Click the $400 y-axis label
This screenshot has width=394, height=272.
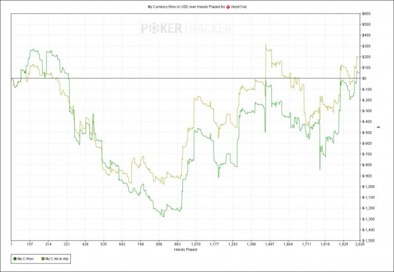pos(366,35)
